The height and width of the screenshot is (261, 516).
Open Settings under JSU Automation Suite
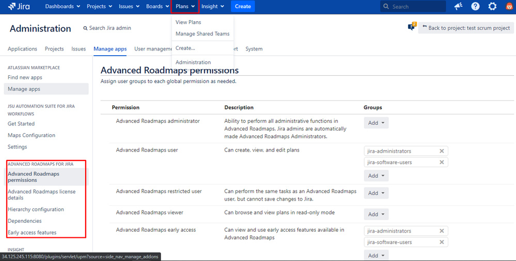(x=18, y=147)
